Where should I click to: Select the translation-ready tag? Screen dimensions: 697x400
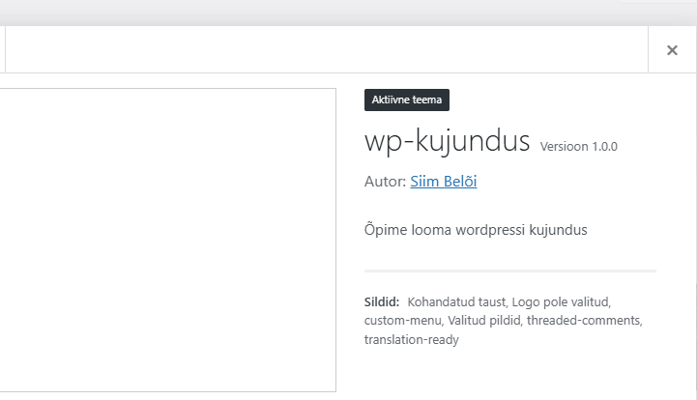click(x=411, y=339)
